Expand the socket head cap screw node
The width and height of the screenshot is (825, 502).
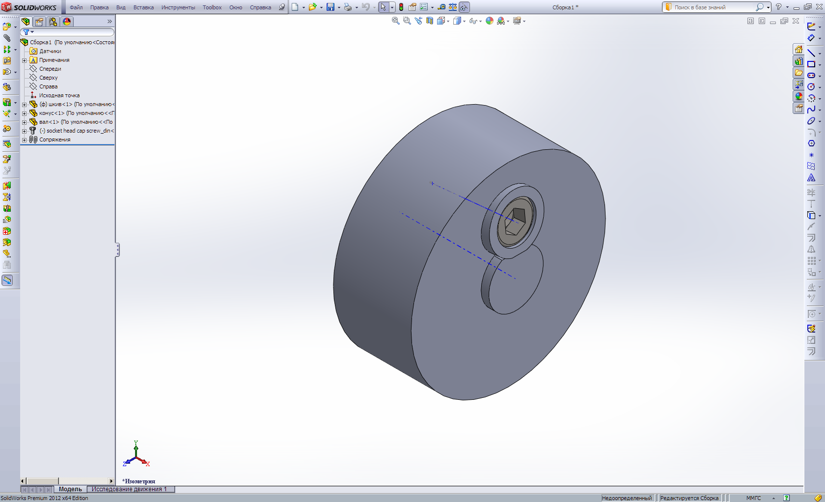(24, 131)
